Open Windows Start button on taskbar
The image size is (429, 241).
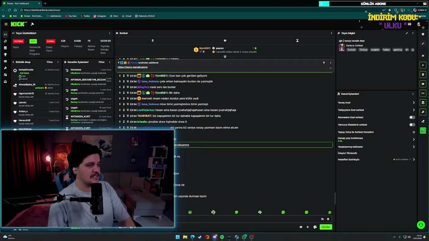(178, 237)
